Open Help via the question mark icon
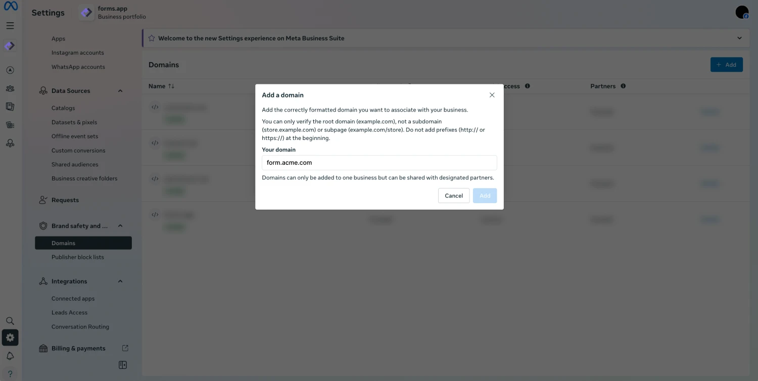This screenshot has width=758, height=381. pyautogui.click(x=10, y=374)
